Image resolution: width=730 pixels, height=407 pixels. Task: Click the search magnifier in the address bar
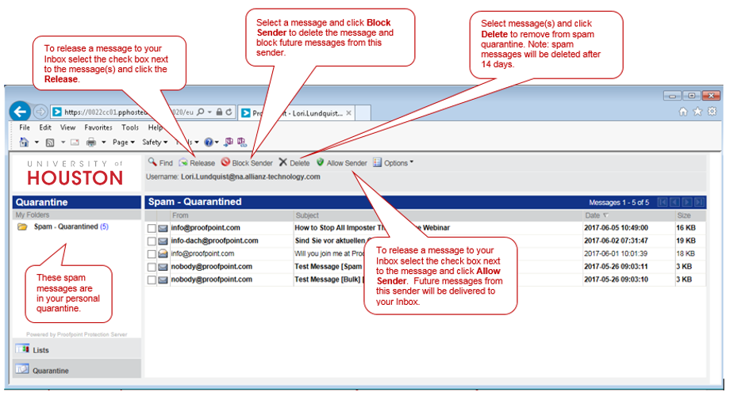pyautogui.click(x=200, y=112)
